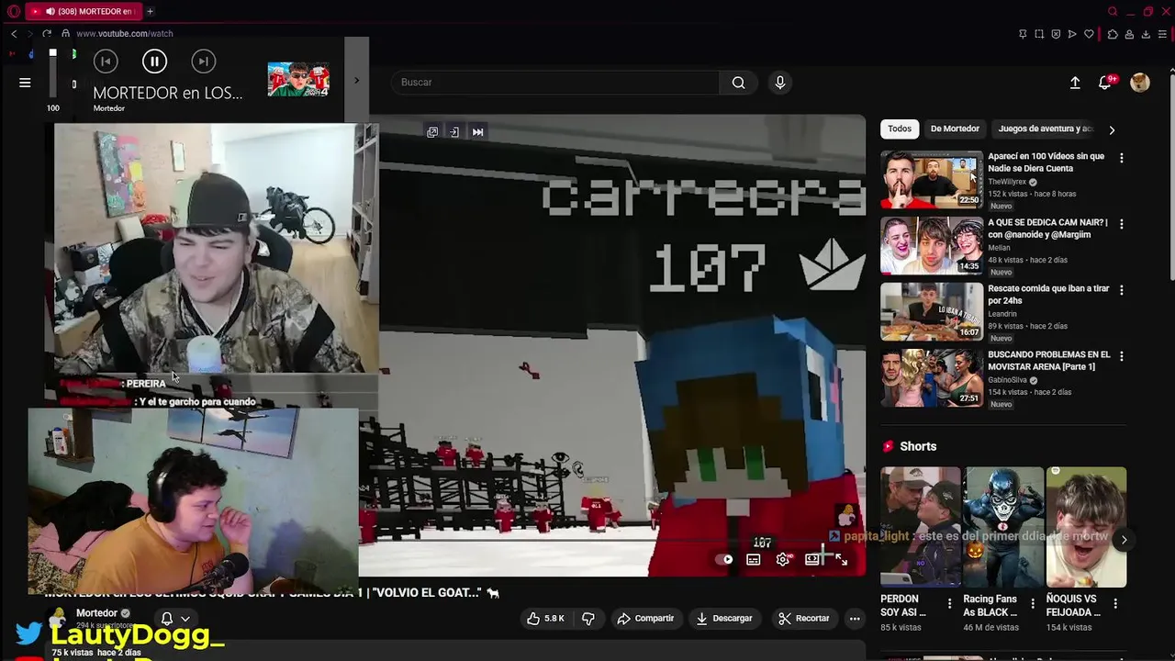Adjust the media popup volume slider
The height and width of the screenshot is (661, 1175).
[x=53, y=73]
